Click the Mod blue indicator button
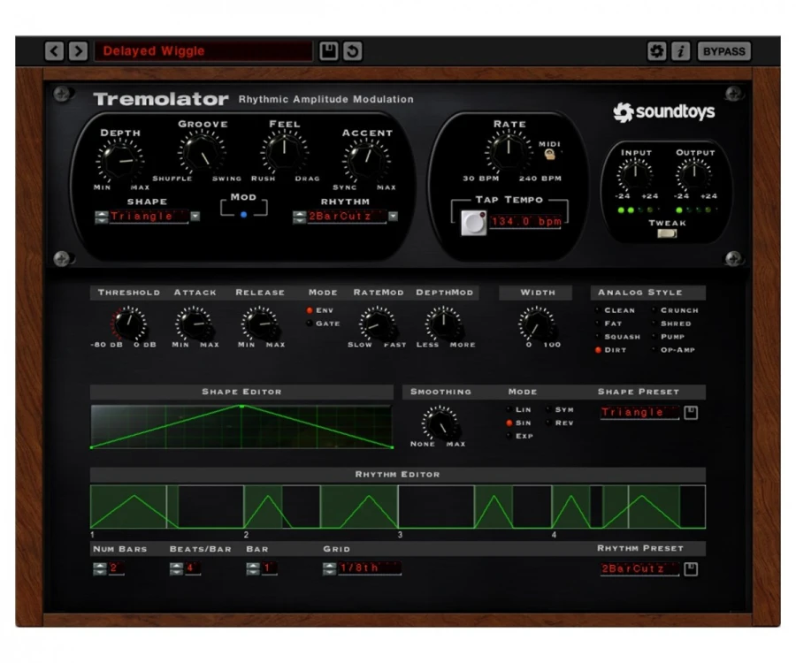This screenshot has height=663, width=796. coord(244,215)
